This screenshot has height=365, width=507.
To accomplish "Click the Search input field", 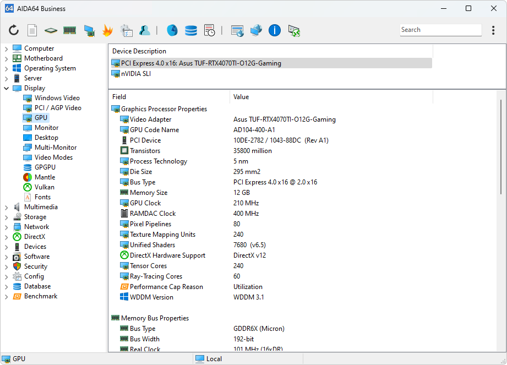I will pos(439,30).
